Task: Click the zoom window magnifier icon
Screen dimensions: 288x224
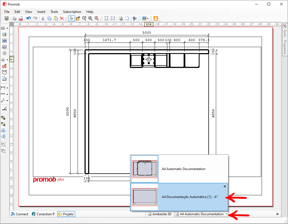Action: click(90, 18)
